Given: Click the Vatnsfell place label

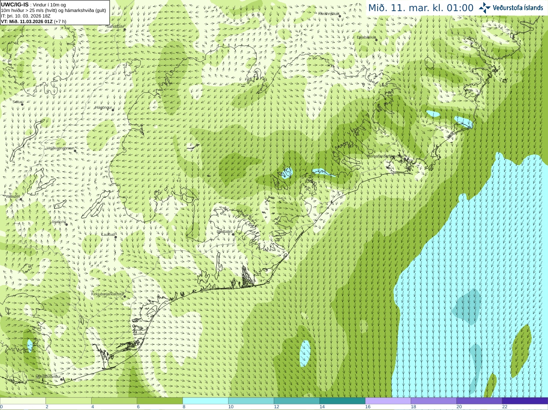Looking at the screenshot, I should tap(12, 196).
